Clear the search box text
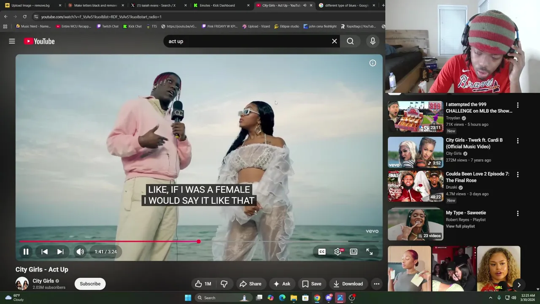 335,41
